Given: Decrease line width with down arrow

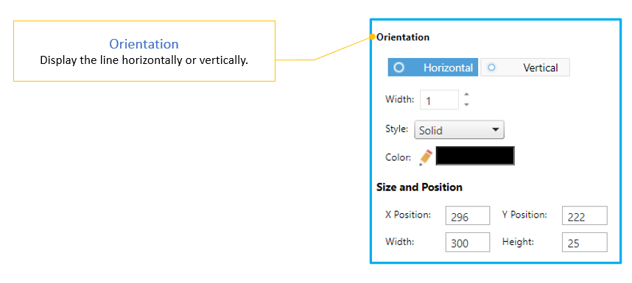Looking at the screenshot, I should pos(466,104).
